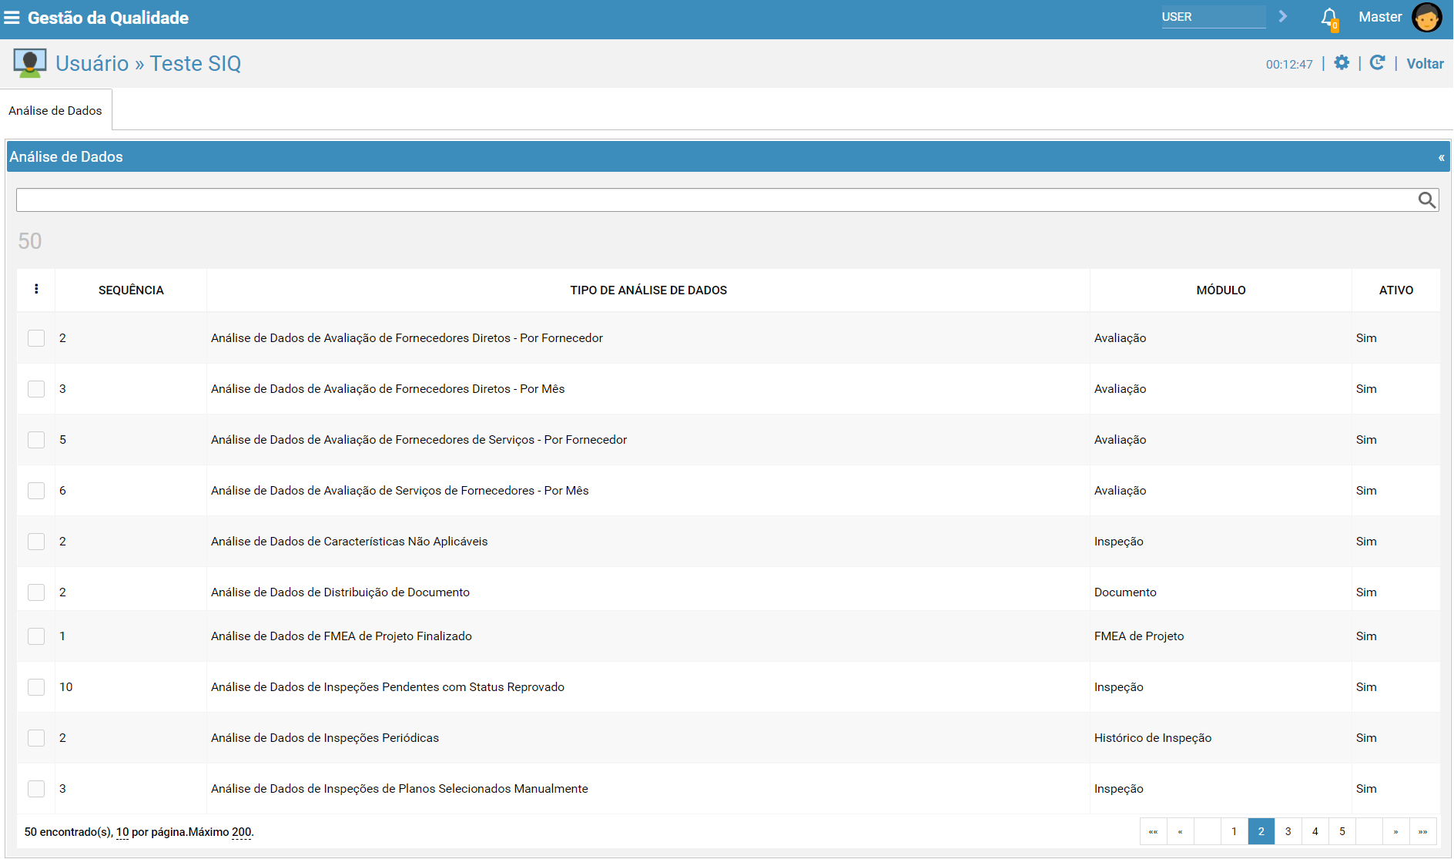Click the Master username label
1454x859 pixels.
1380,17
